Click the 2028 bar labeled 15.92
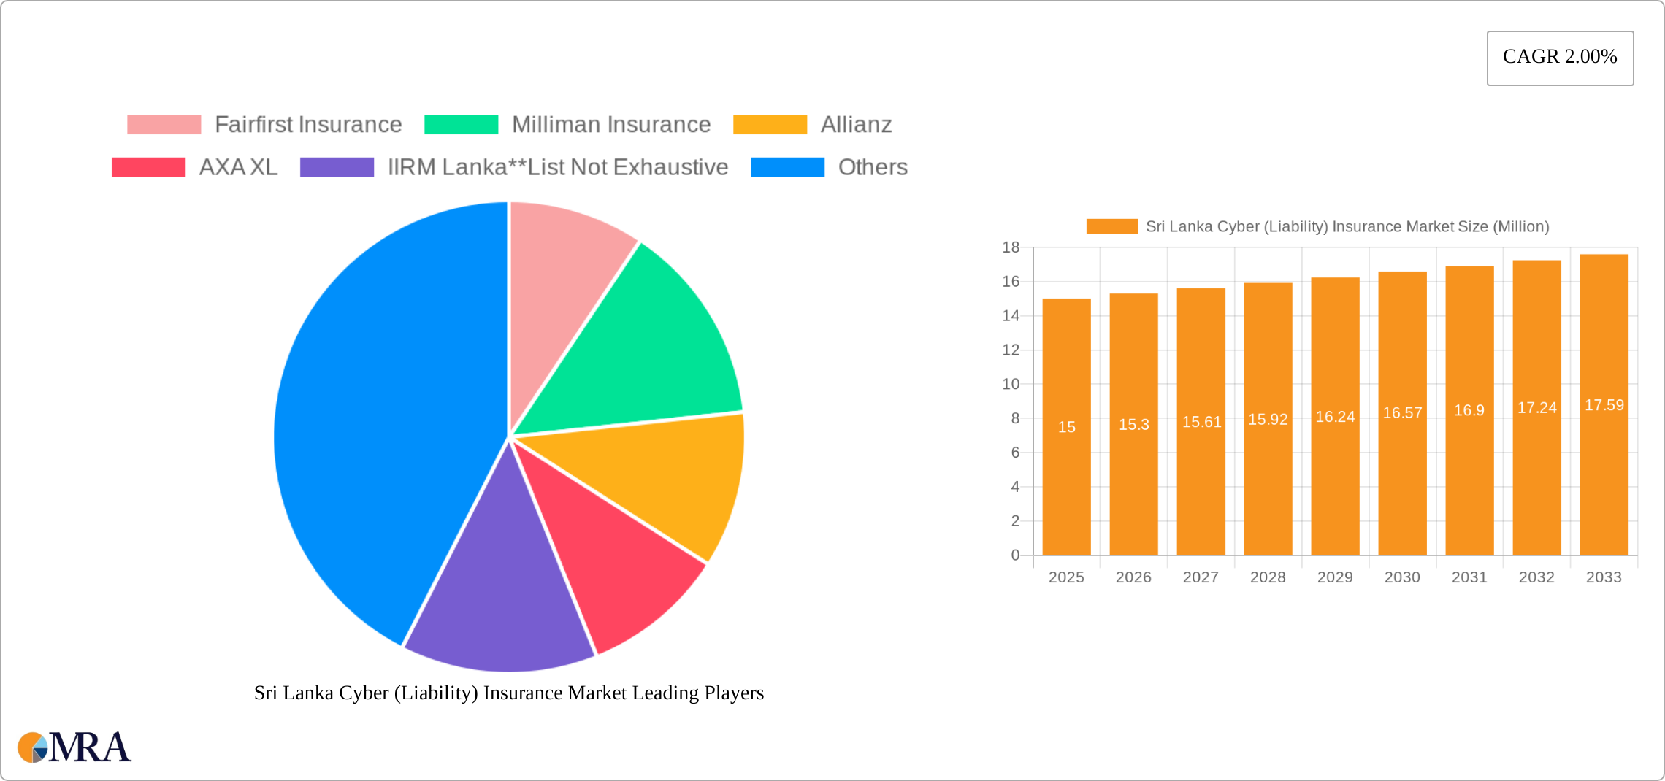 (x=1268, y=419)
